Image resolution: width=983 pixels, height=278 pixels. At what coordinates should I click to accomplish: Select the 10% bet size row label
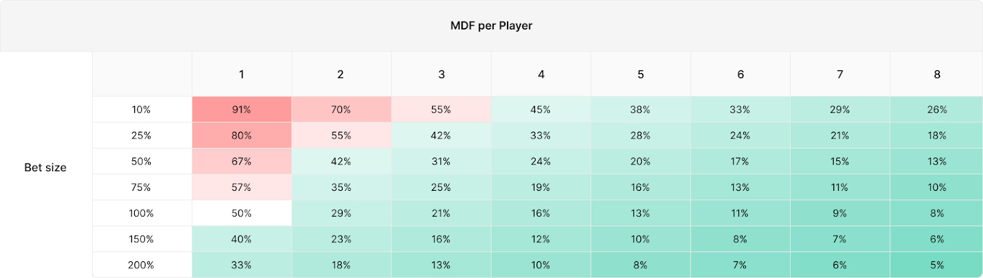[141, 110]
